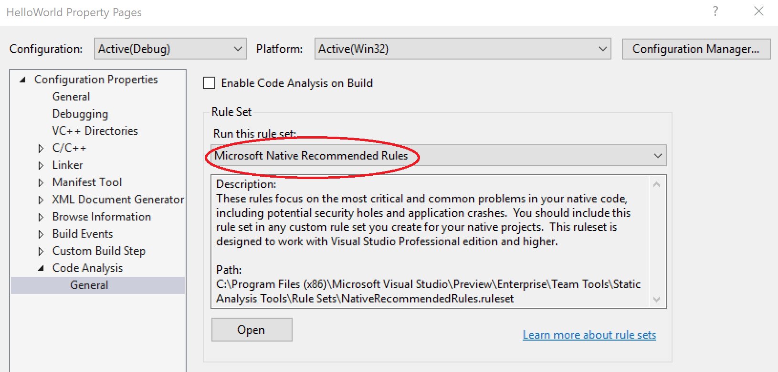The image size is (778, 372).
Task: Click the description scrollbar down arrow
Action: 657,300
